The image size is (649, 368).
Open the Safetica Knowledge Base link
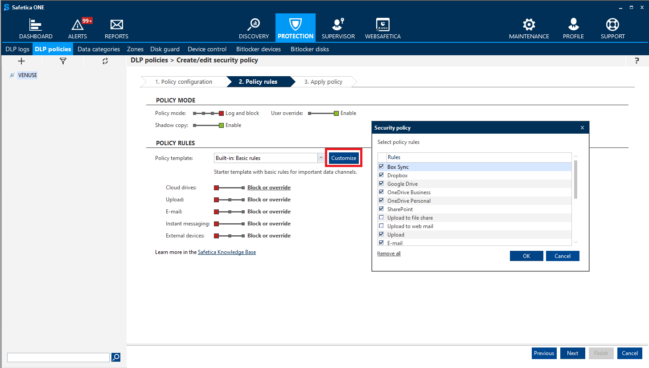tap(227, 252)
